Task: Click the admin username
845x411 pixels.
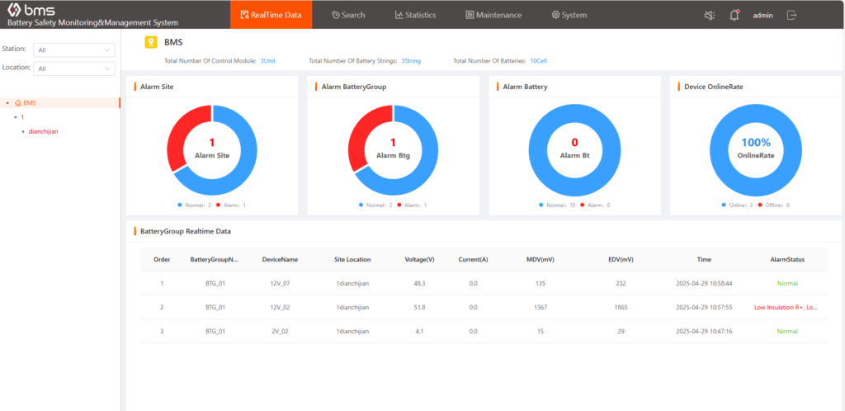Action: click(762, 15)
